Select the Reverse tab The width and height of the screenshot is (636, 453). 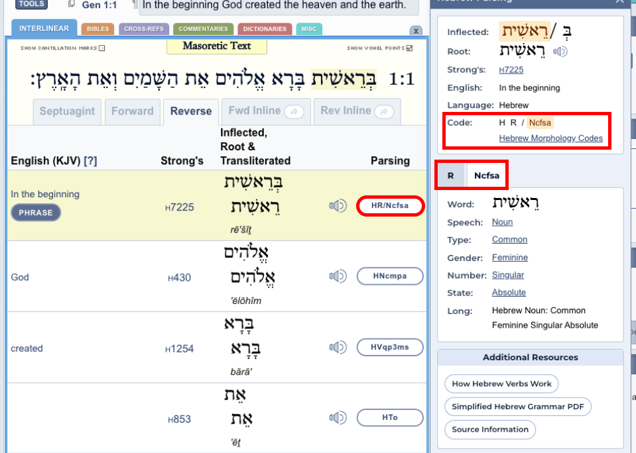[x=191, y=111]
